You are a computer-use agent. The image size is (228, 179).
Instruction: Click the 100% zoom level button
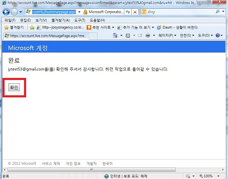pyautogui.click(x=206, y=176)
